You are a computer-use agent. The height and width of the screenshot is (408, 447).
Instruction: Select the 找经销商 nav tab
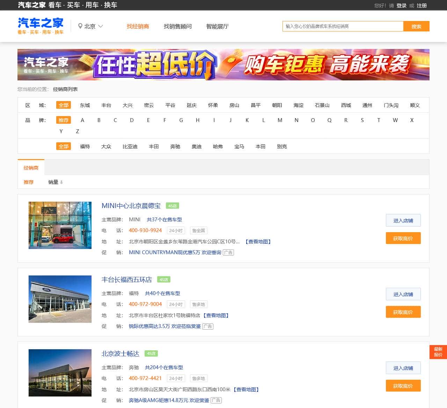pos(138,26)
